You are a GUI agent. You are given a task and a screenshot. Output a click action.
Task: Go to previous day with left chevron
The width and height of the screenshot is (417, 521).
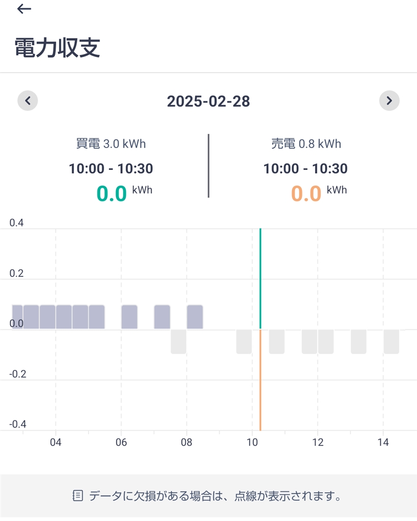click(x=28, y=101)
